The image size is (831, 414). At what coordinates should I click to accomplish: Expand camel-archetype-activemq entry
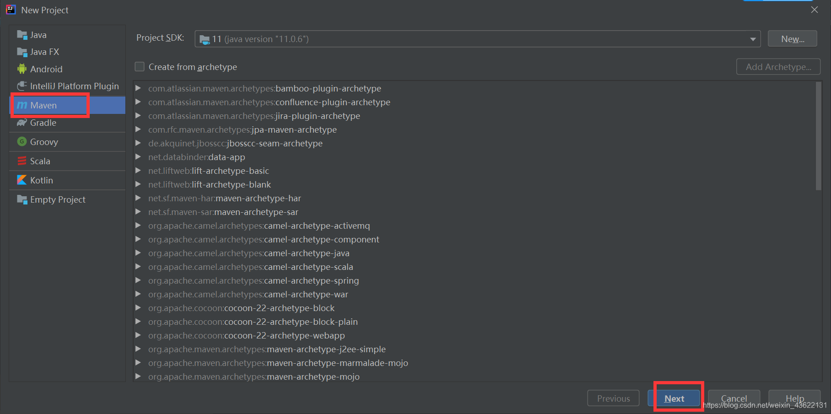point(138,226)
